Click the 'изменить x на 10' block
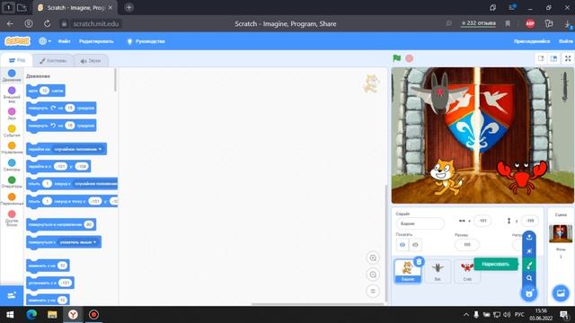The height and width of the screenshot is (323, 575). coord(48,266)
